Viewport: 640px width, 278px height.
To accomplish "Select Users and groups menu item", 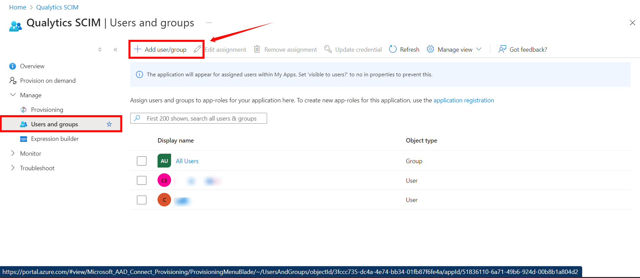I will pos(61,124).
